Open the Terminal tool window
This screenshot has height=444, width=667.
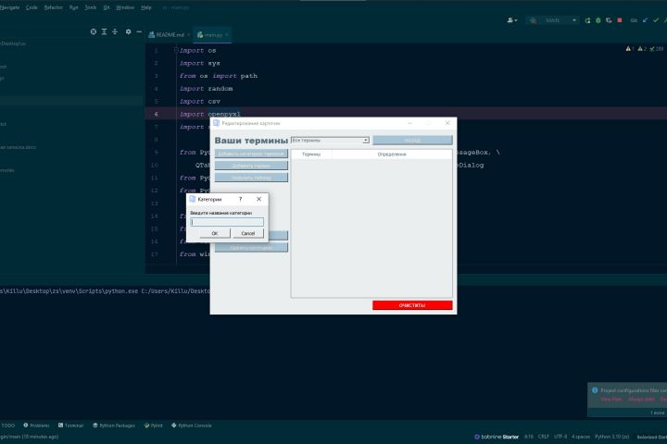tap(70, 425)
